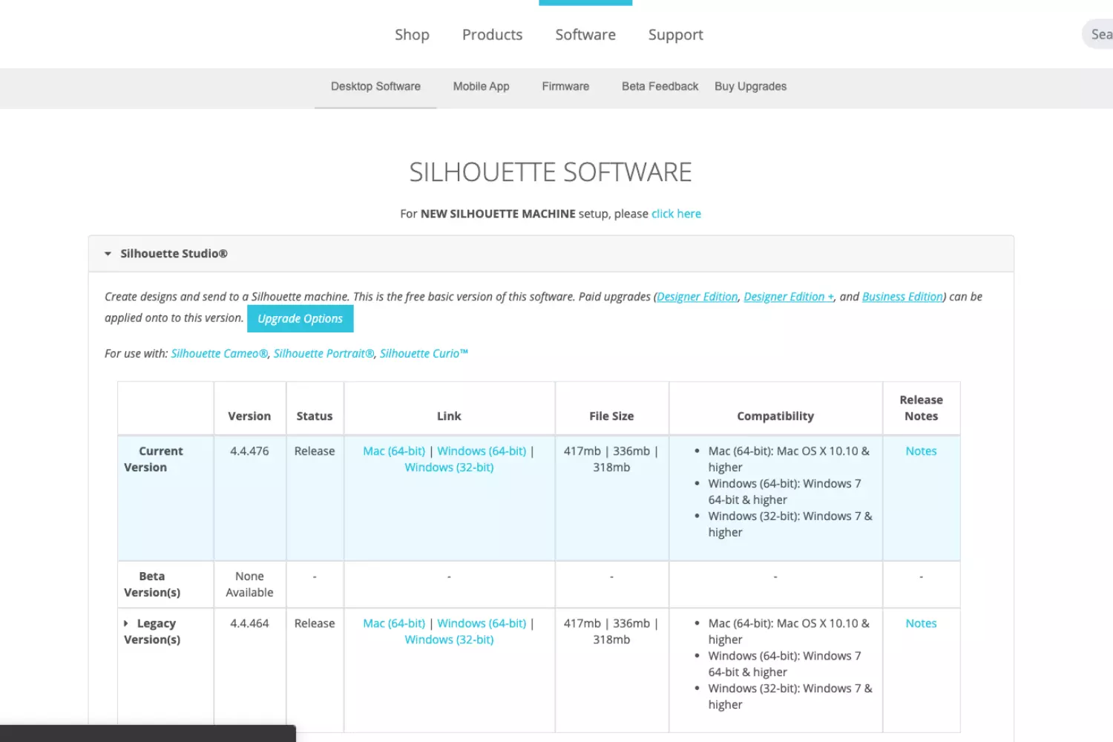Open release Notes for version 4.4.464
Screen dimensions: 1113x742
click(921, 624)
